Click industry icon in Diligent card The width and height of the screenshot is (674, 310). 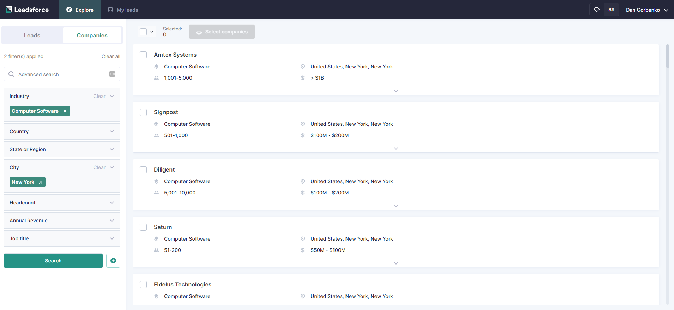pos(156,181)
